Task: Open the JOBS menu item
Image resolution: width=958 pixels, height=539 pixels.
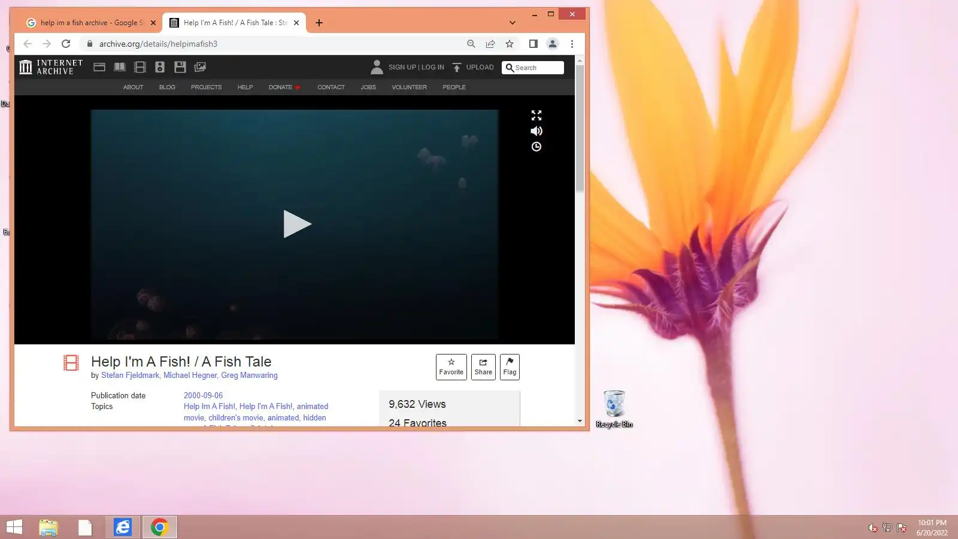Action: 368,87
